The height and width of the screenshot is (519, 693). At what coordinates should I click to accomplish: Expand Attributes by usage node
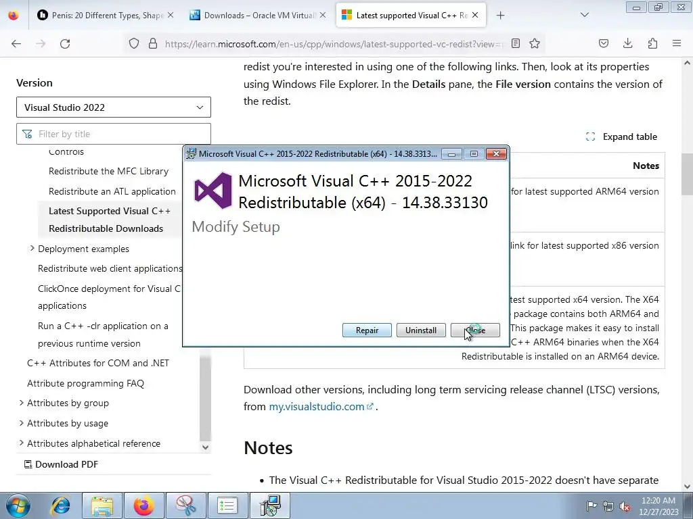pyautogui.click(x=21, y=423)
